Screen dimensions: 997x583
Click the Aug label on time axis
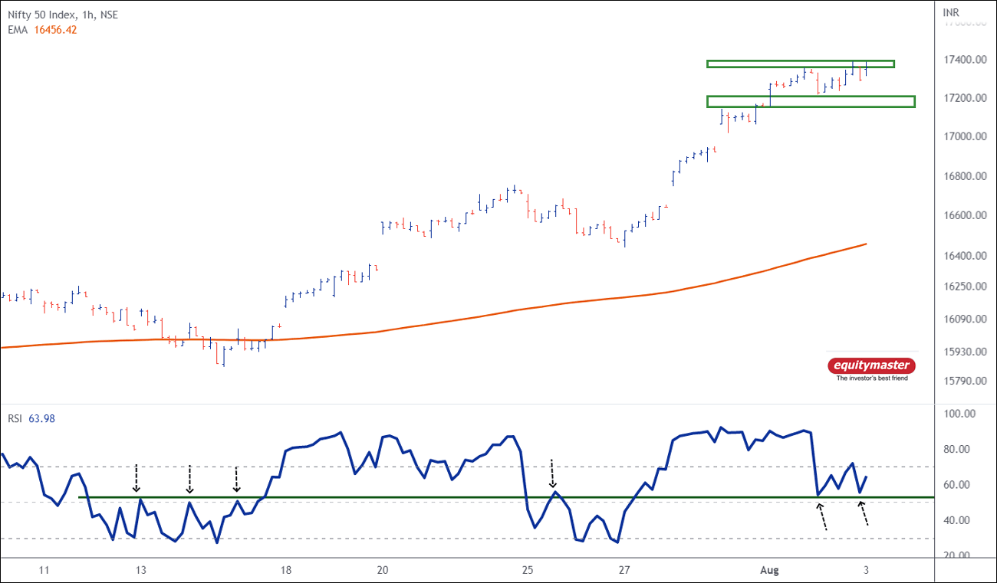(769, 571)
